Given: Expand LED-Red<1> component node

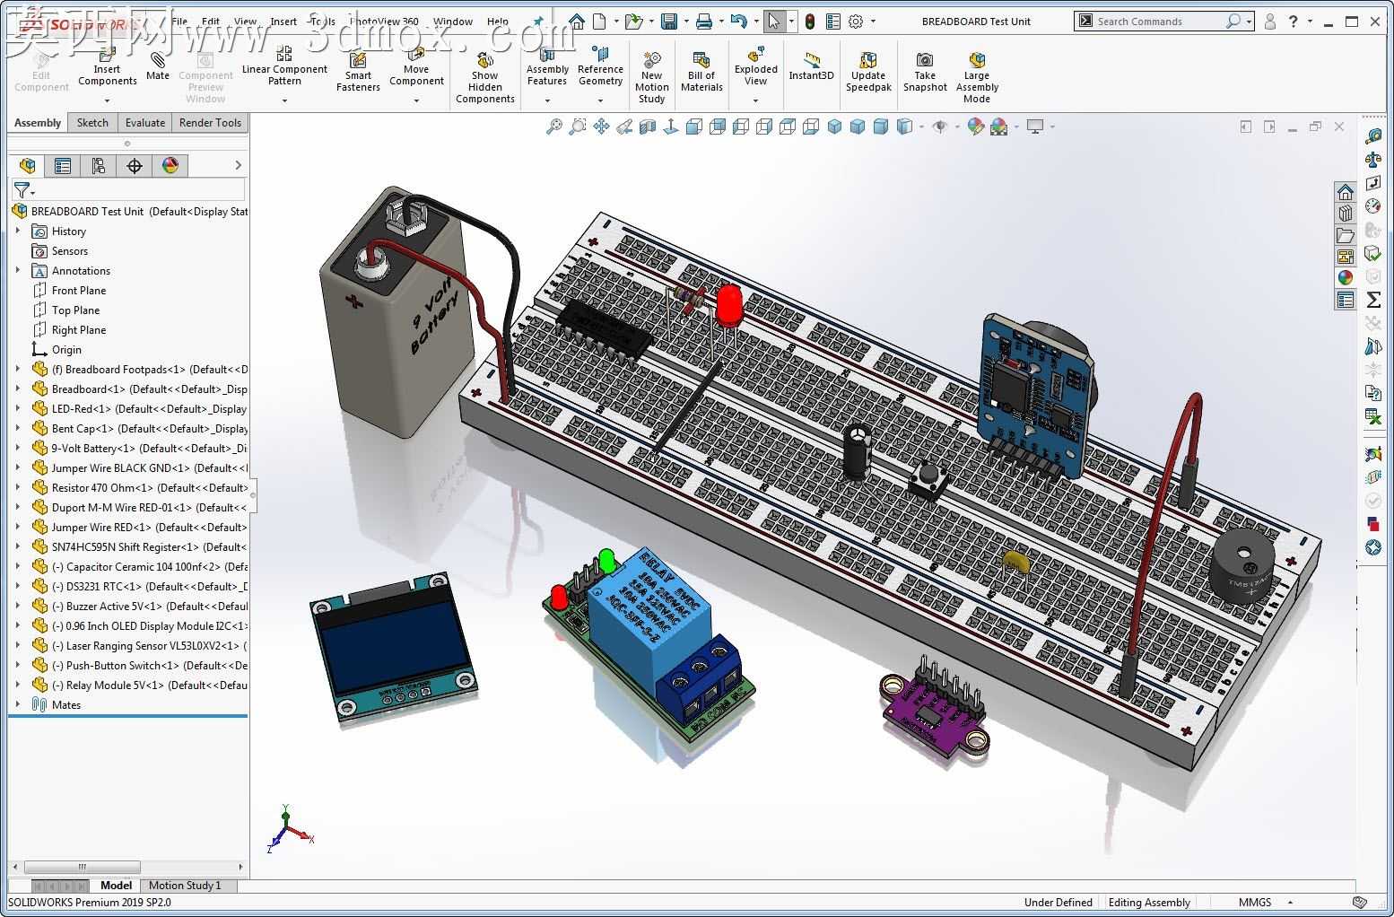Looking at the screenshot, I should pyautogui.click(x=18, y=409).
